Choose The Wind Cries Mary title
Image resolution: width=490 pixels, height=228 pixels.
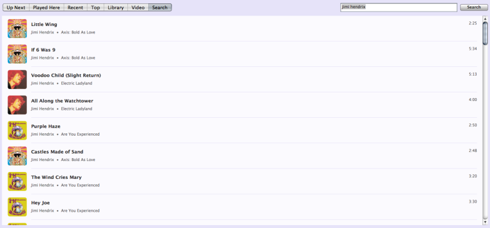point(56,178)
